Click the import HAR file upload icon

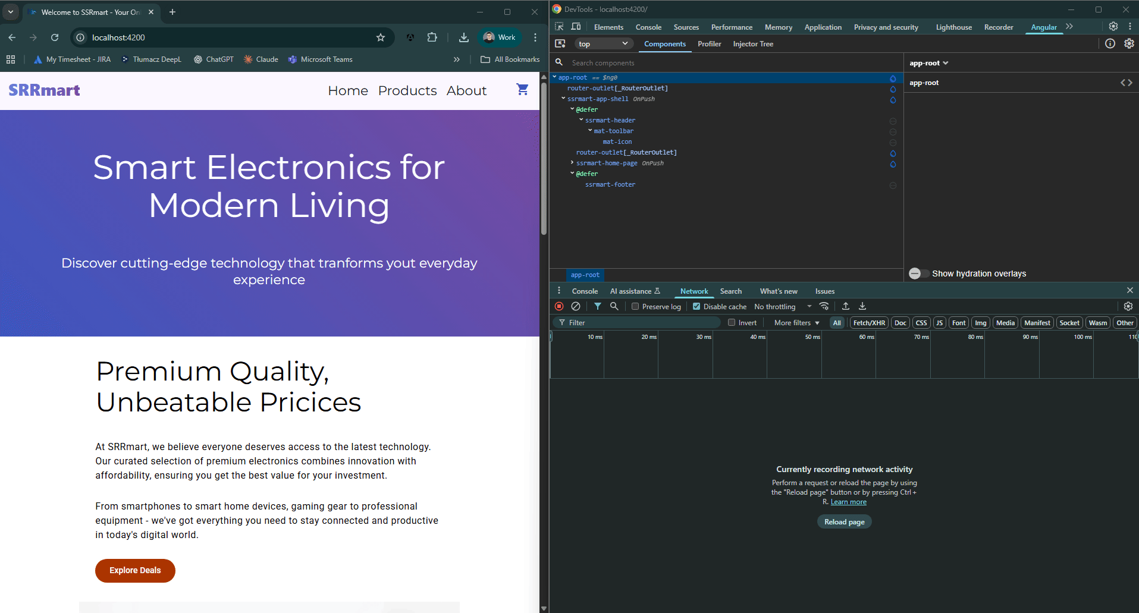click(x=845, y=306)
